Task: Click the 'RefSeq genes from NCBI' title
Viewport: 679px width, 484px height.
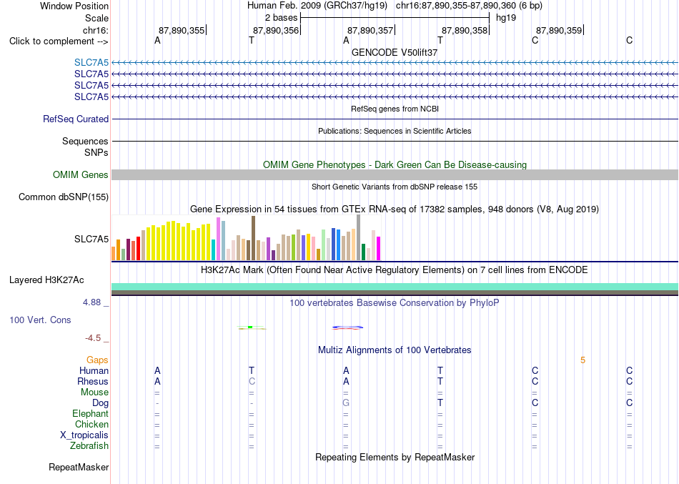Action: pos(395,109)
